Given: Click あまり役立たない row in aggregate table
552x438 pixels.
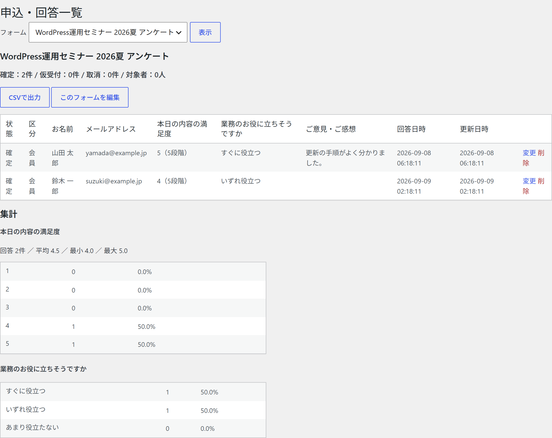Looking at the screenshot, I should pyautogui.click(x=133, y=428).
